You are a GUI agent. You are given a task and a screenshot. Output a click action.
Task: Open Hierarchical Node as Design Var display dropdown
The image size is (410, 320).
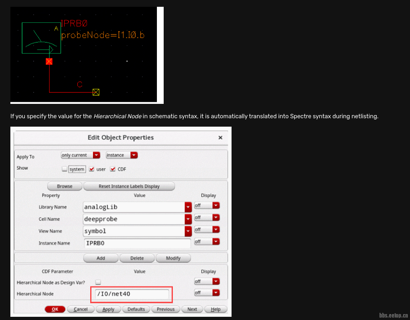coord(207,281)
